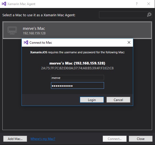Click the Xamarin Mac Agent window title

21,4
